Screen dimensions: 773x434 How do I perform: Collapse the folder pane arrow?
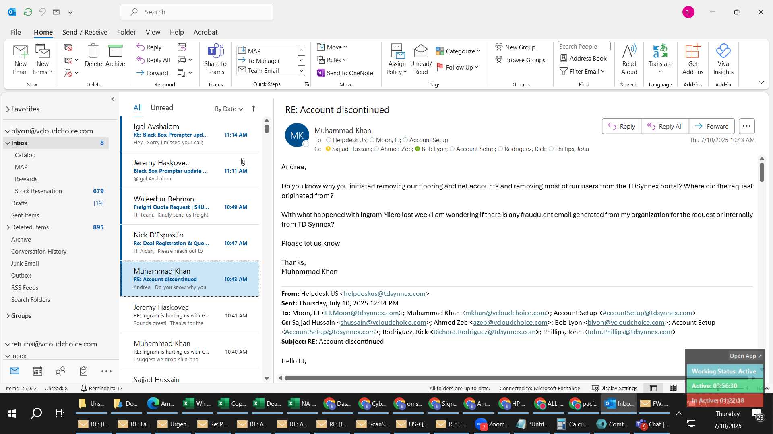112,99
